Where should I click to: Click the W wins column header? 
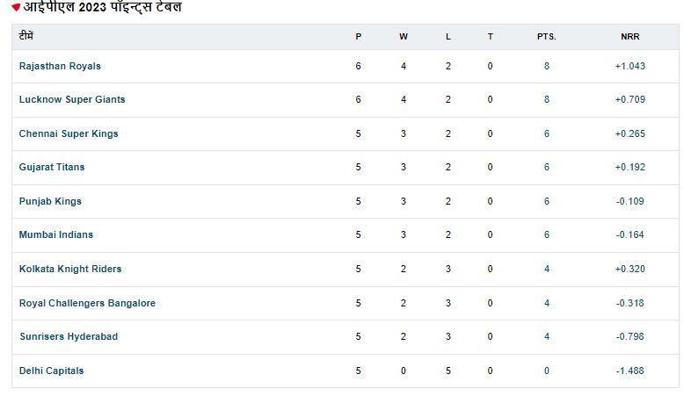point(404,36)
